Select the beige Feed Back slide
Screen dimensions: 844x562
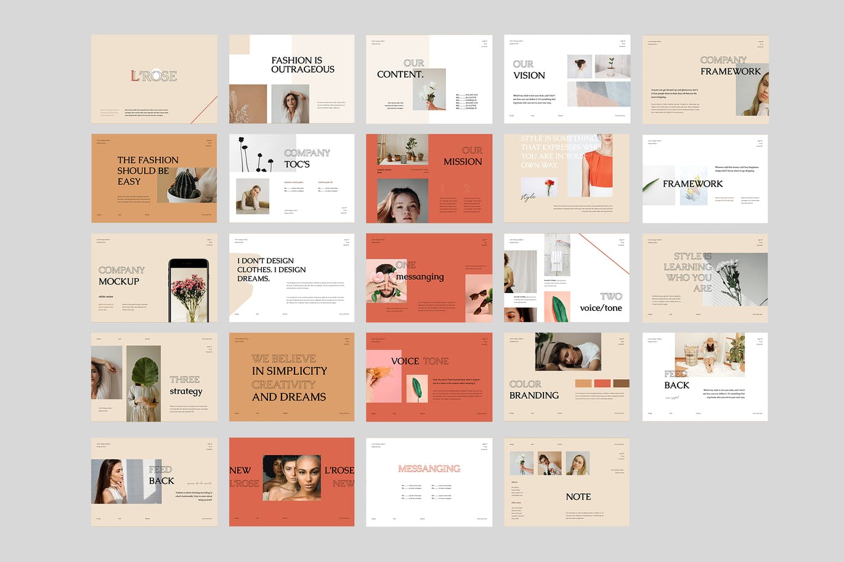point(154,482)
